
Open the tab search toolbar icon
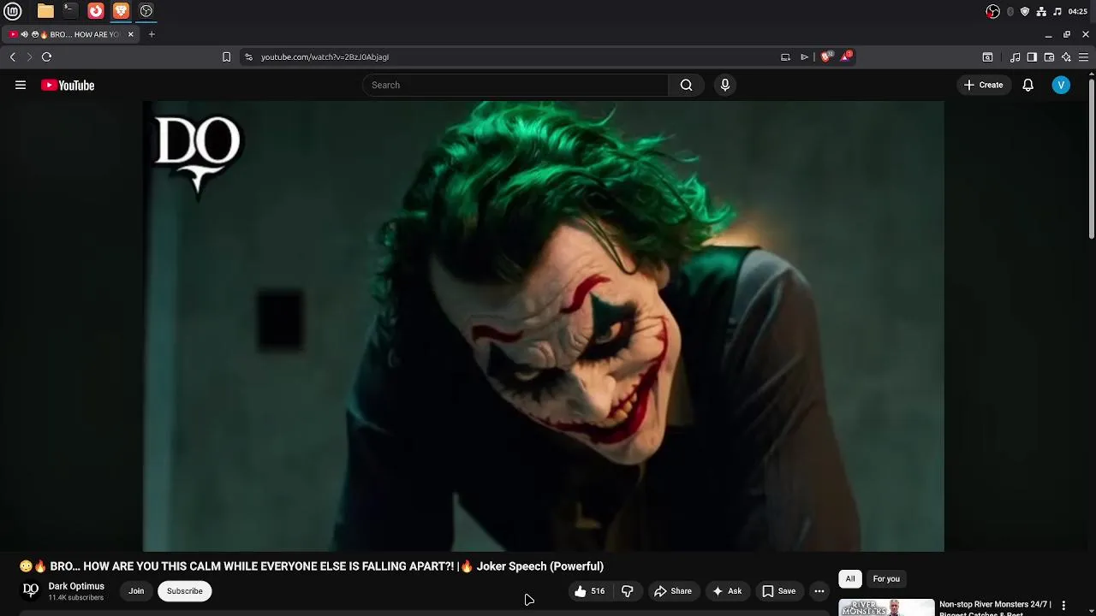[x=987, y=57]
